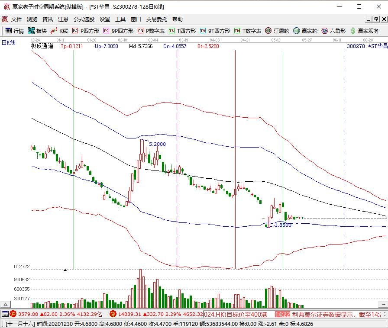Click the Up=7.0098 value
The image size is (388, 328).
point(107,46)
